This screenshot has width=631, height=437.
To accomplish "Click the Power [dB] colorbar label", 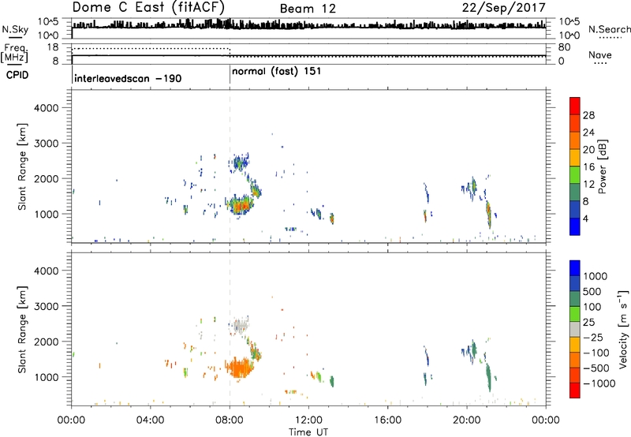I will tap(602, 166).
